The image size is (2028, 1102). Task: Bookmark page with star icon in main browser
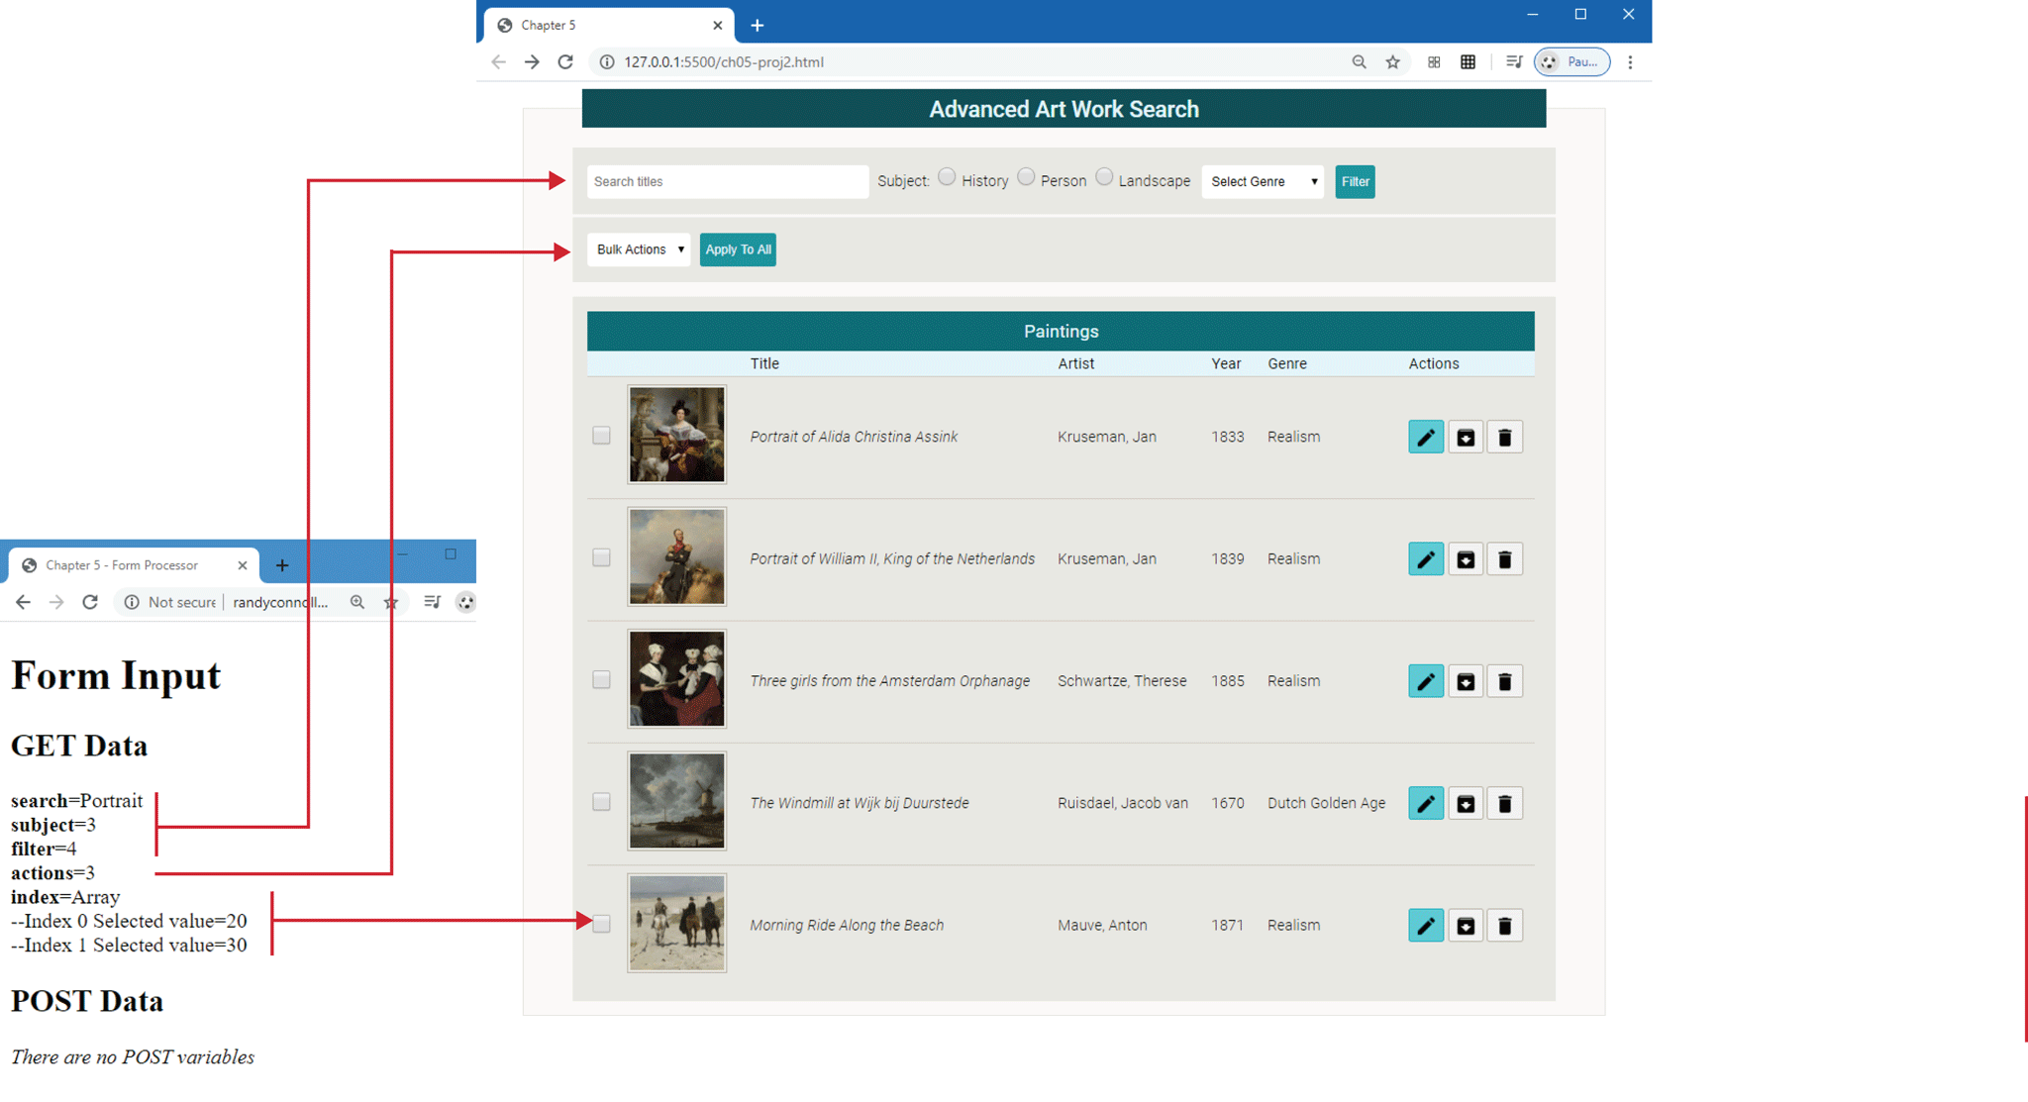[1392, 61]
